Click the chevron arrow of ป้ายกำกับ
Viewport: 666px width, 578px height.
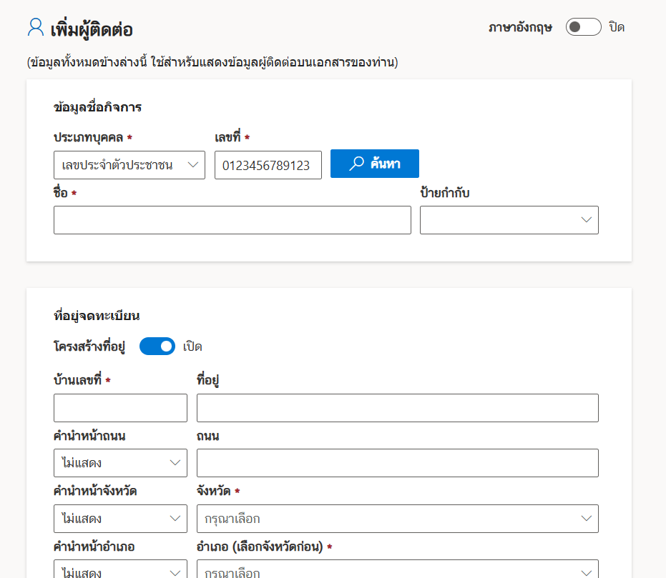586,220
